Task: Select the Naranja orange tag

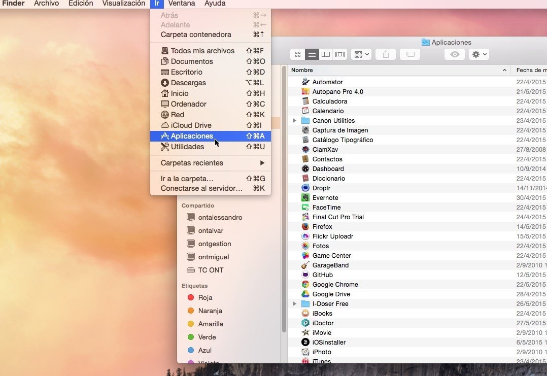Action: [205, 311]
